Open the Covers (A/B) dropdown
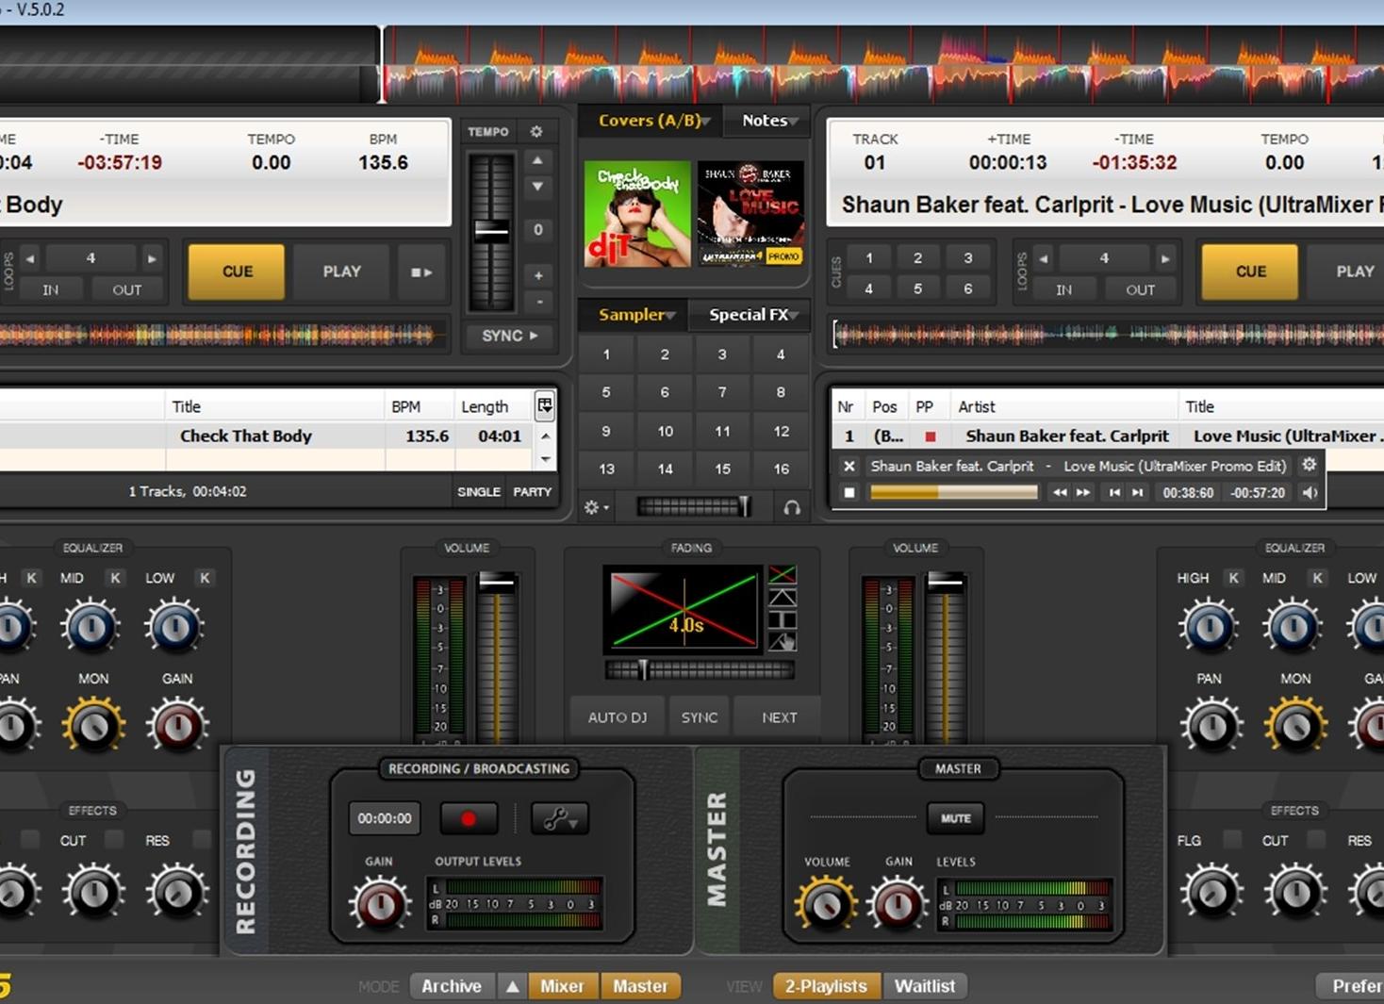The image size is (1384, 1004). coord(653,121)
